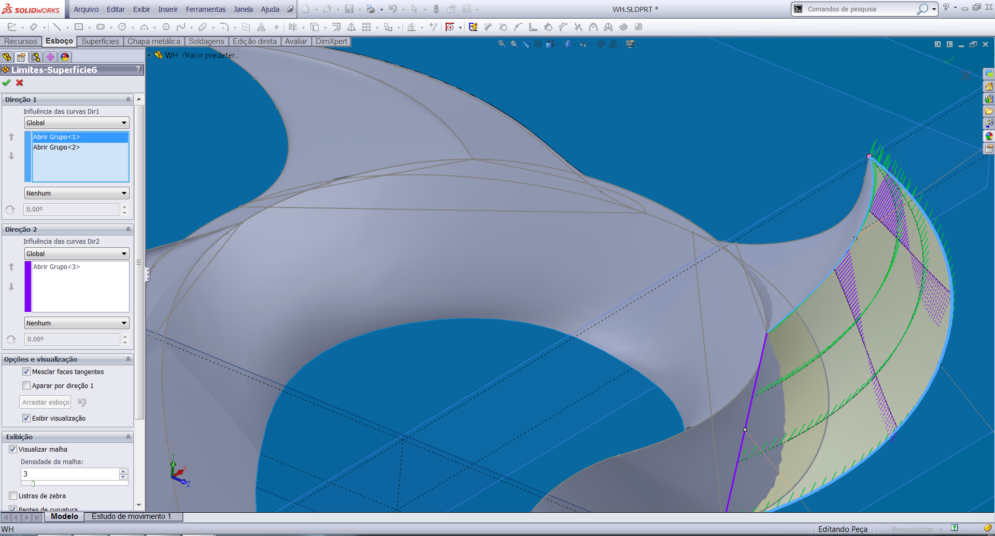Open the Arquivo menu
This screenshot has width=995, height=536.
click(x=86, y=9)
